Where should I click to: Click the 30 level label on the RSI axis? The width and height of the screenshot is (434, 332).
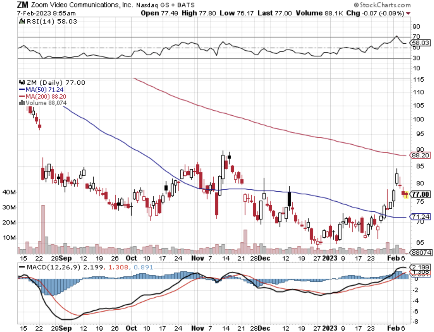[416, 58]
